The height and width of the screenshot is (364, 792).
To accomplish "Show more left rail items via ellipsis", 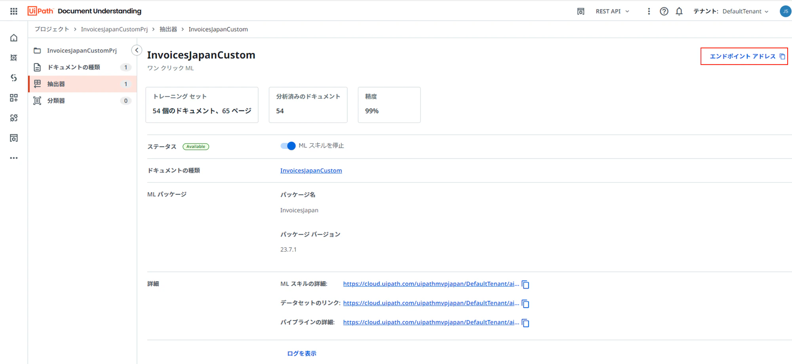I will (x=14, y=158).
